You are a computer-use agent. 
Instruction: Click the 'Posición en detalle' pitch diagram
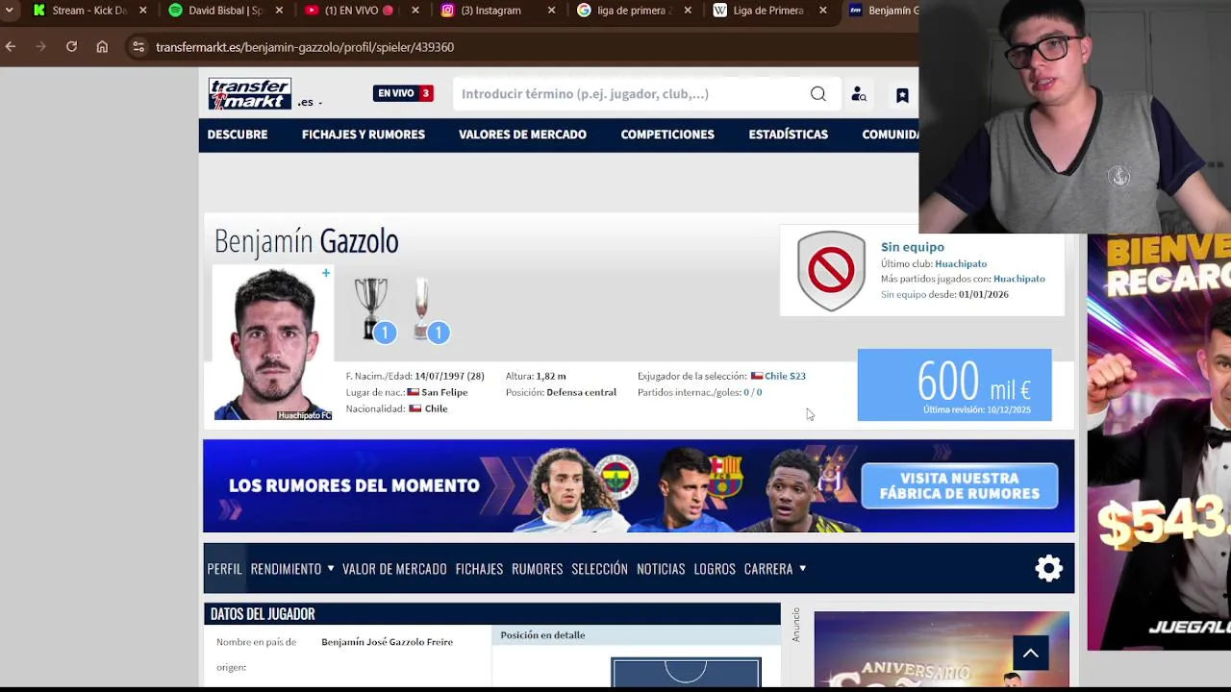point(686,672)
